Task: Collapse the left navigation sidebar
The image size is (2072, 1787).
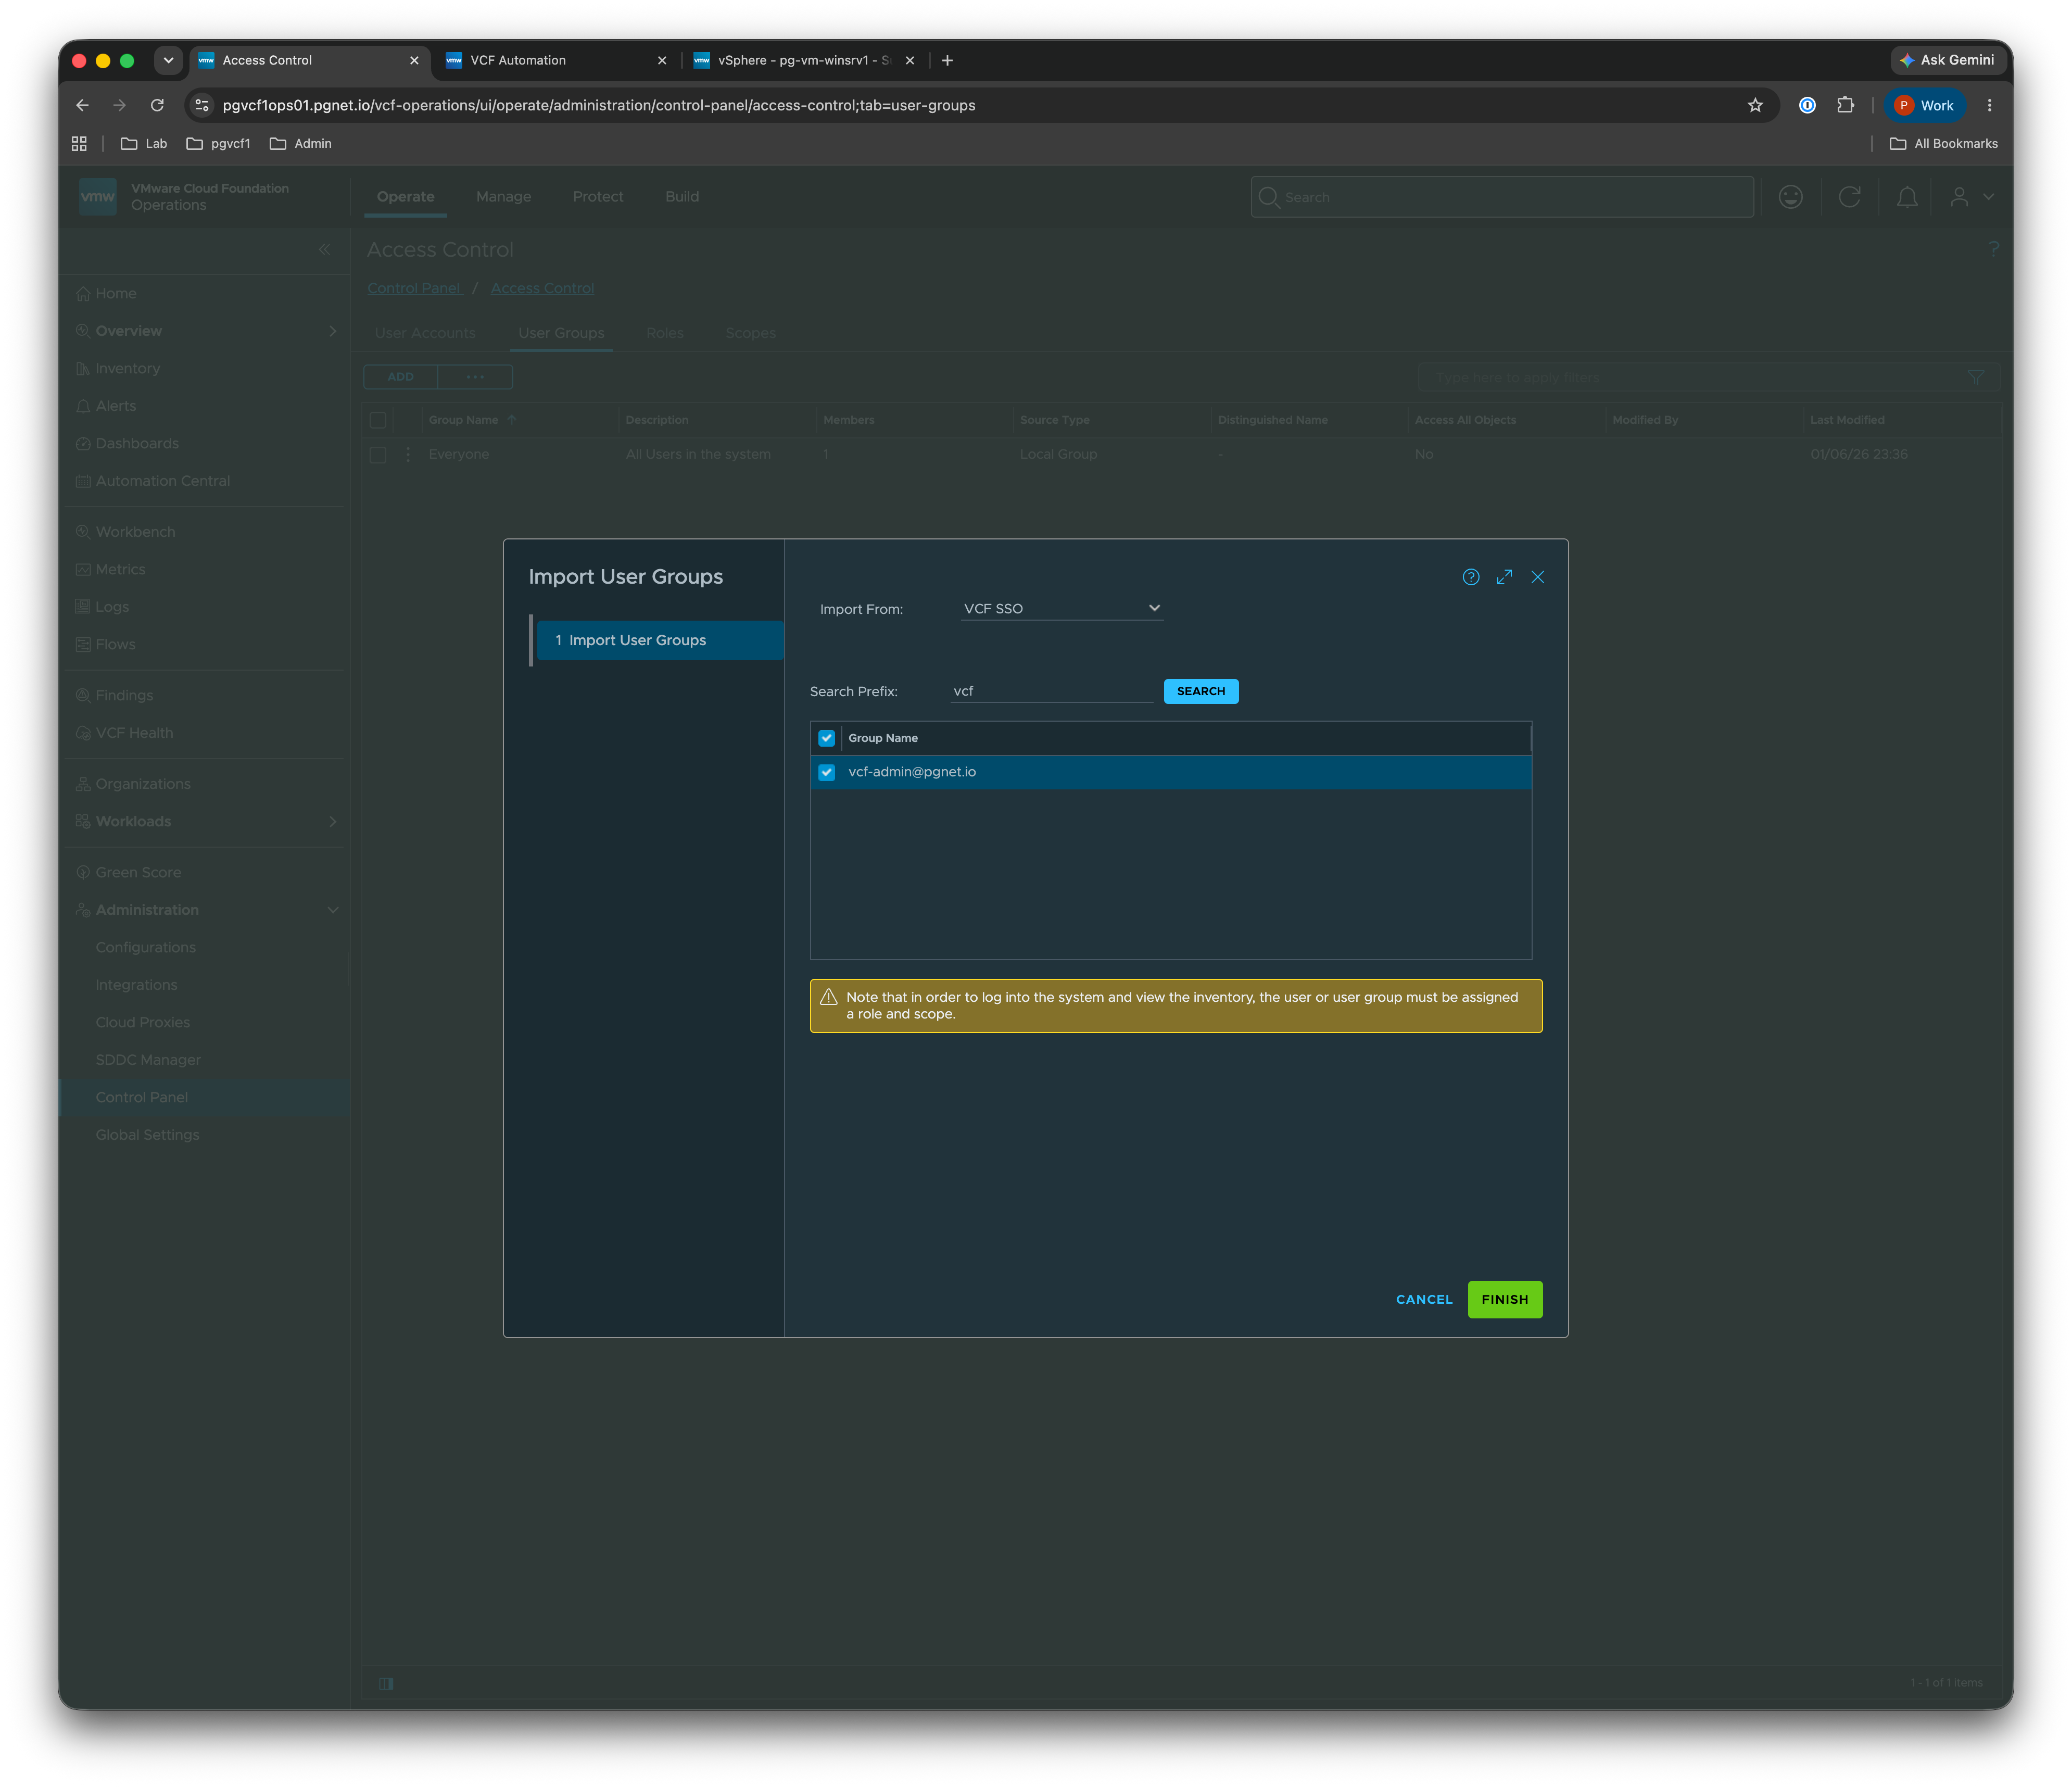Action: click(324, 249)
